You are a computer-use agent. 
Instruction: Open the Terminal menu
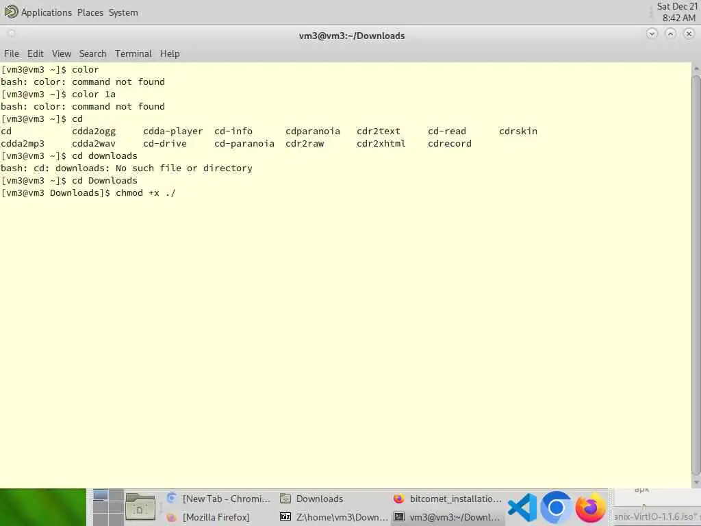click(x=133, y=53)
